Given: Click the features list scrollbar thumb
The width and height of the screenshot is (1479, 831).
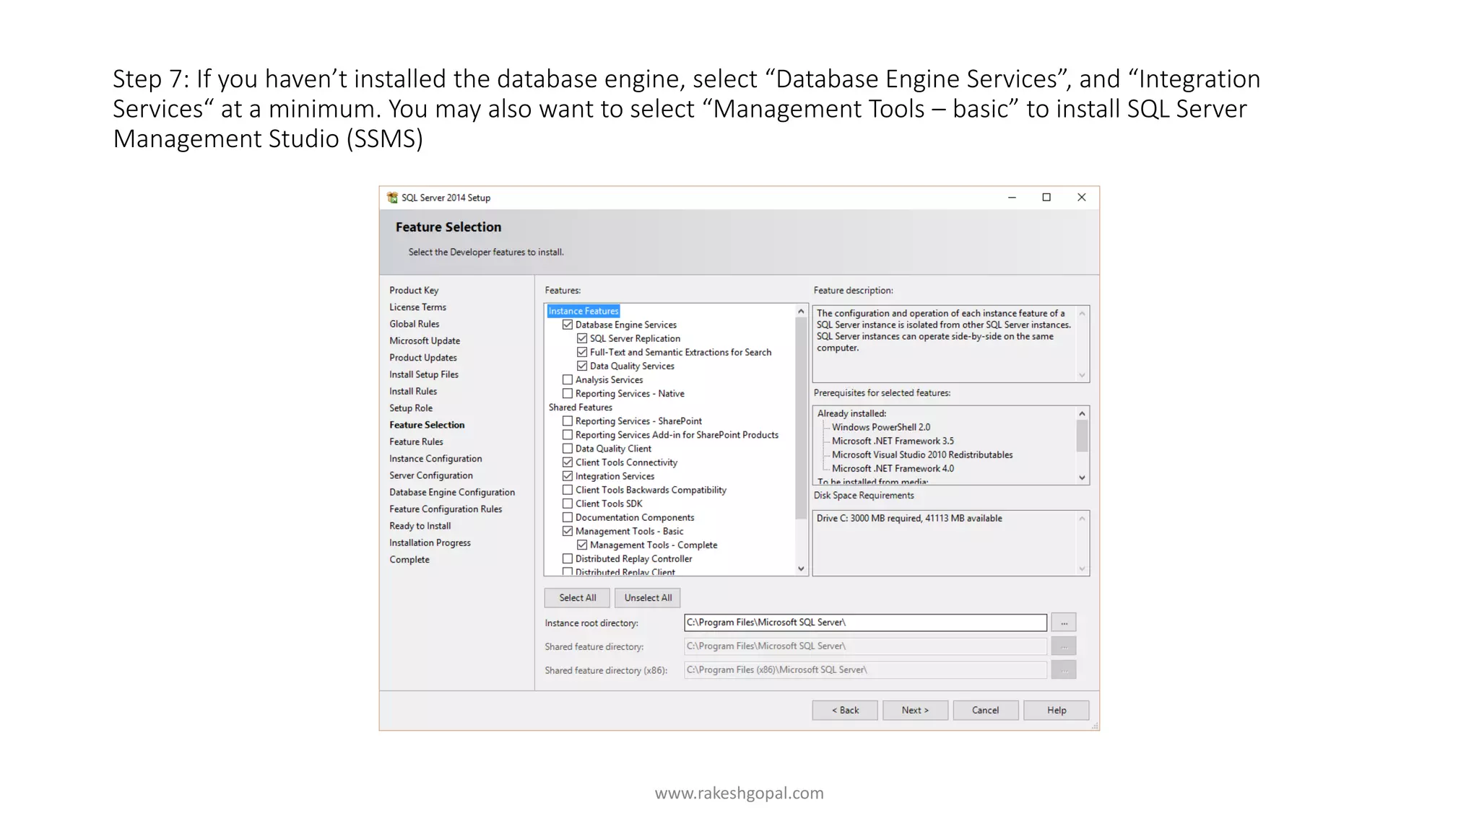Looking at the screenshot, I should (800, 418).
